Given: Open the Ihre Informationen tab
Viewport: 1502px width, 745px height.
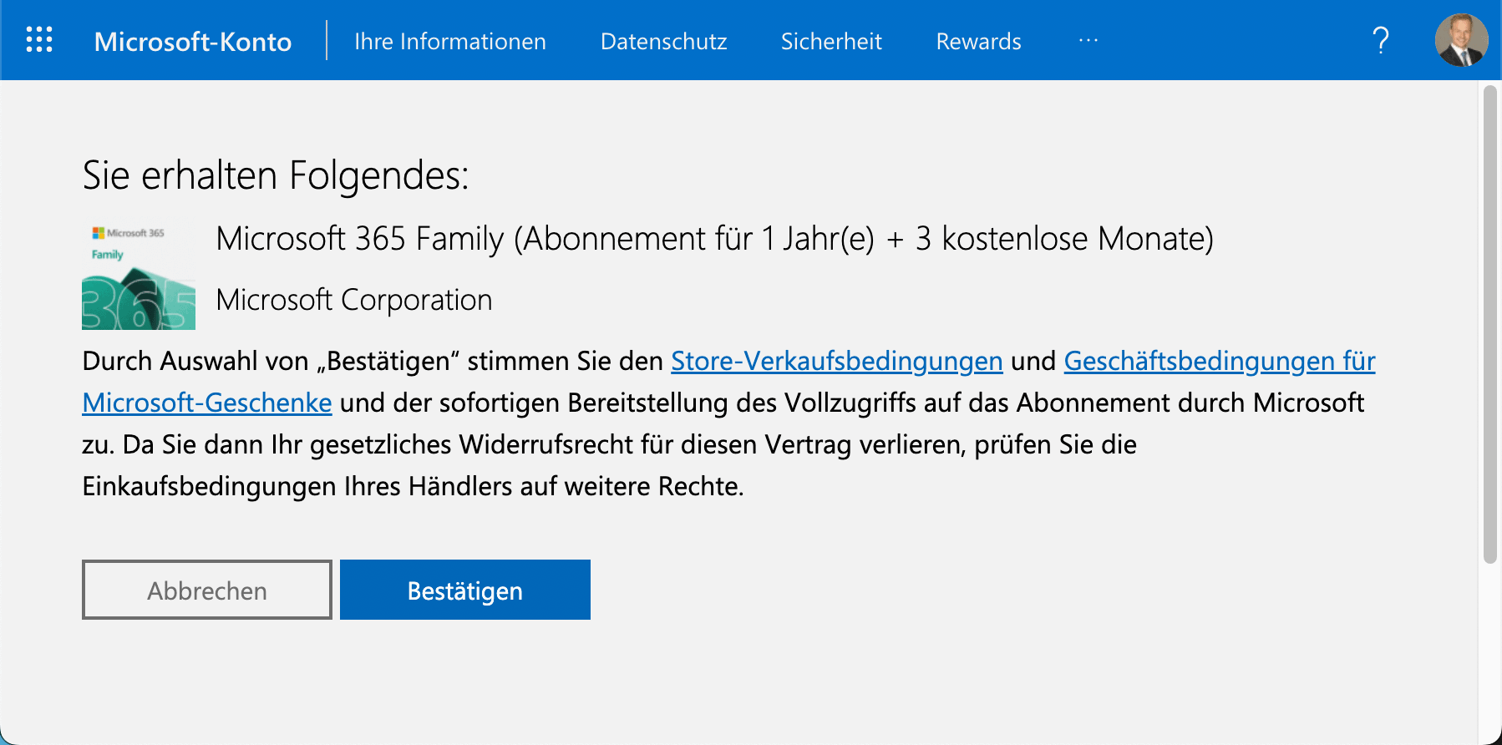Looking at the screenshot, I should coord(450,41).
